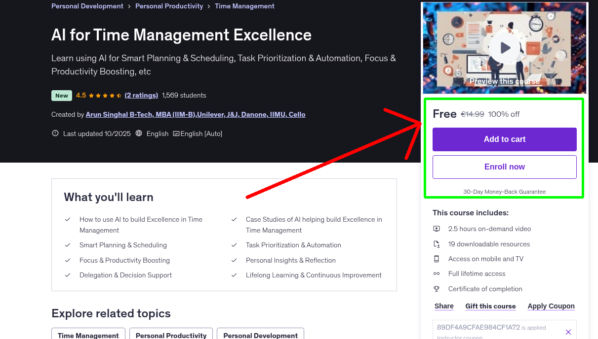
Task: Select Time Management breadcrumb
Action: [244, 6]
